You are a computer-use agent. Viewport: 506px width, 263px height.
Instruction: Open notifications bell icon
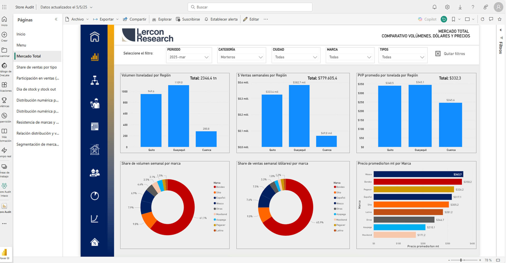click(x=434, y=7)
